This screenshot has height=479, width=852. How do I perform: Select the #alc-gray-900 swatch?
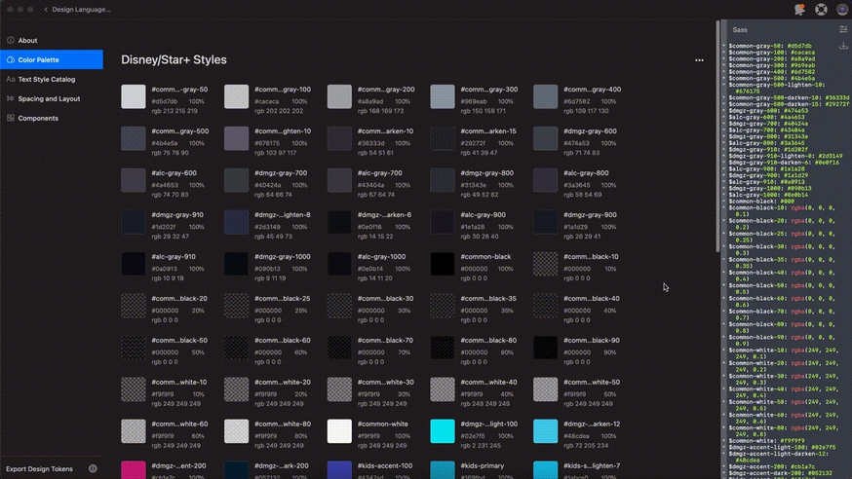443,222
